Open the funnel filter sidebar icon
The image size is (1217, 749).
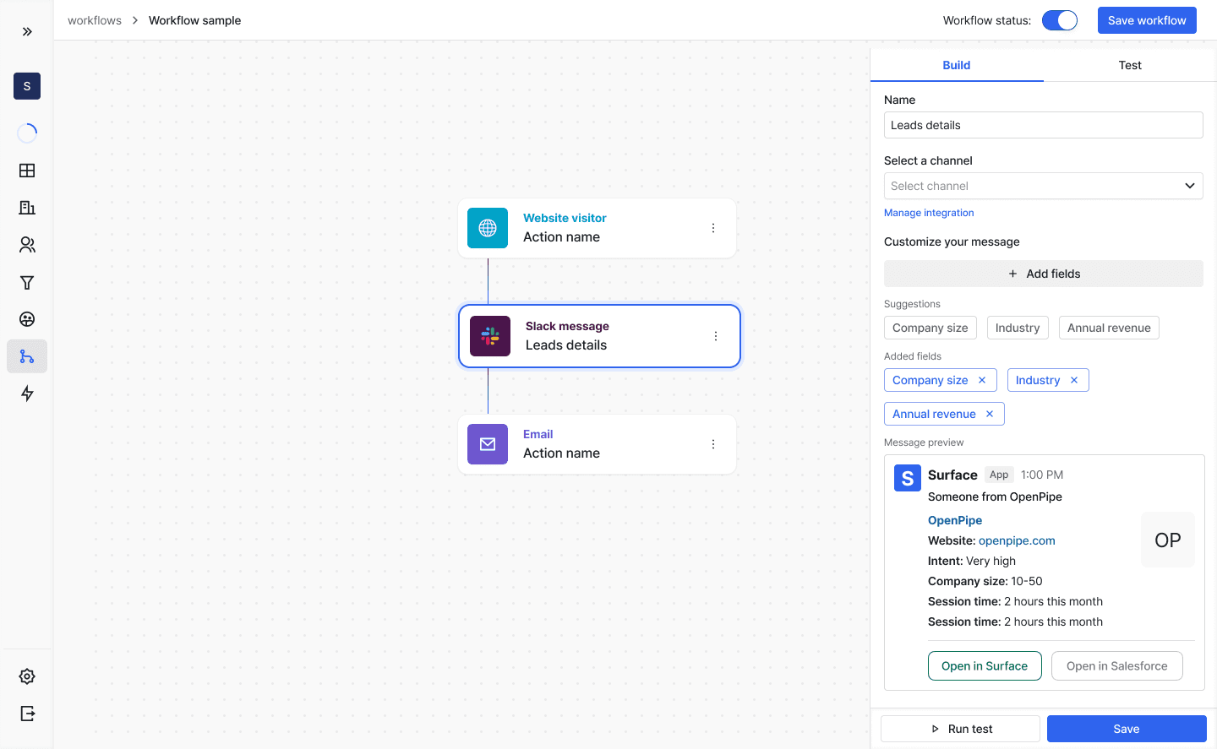click(x=27, y=282)
